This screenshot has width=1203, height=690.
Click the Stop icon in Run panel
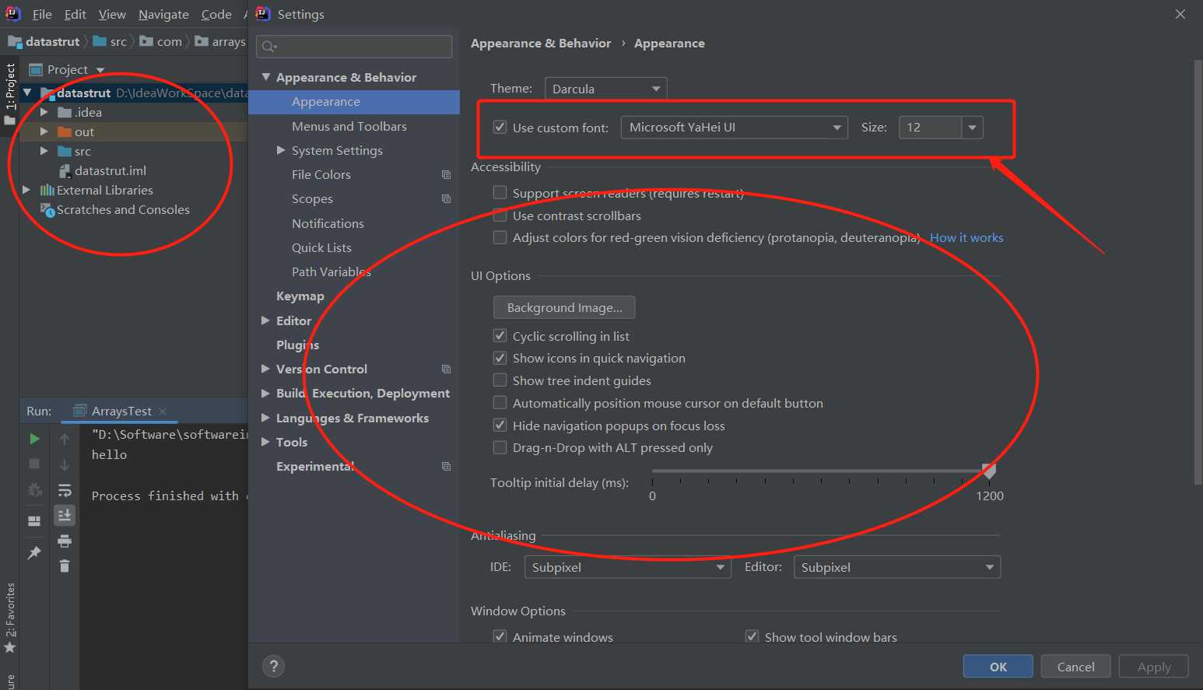click(x=34, y=464)
